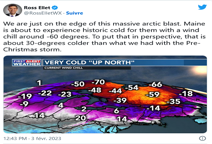Screen dimensions: 212x144
Task: Open Ross Ellet's profile photo
Action: pos(13,10)
